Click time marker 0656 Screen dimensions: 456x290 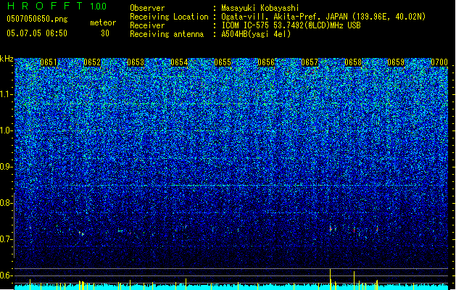tap(266, 62)
